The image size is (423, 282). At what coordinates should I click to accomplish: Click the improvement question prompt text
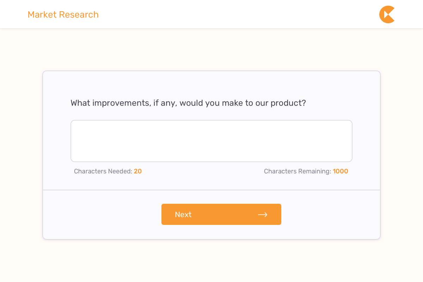pos(188,103)
